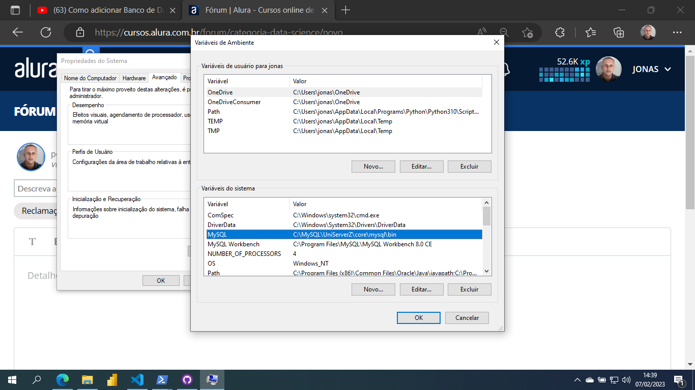Click OK in Propriedades do Sistema
The height and width of the screenshot is (390, 695).
tap(161, 281)
